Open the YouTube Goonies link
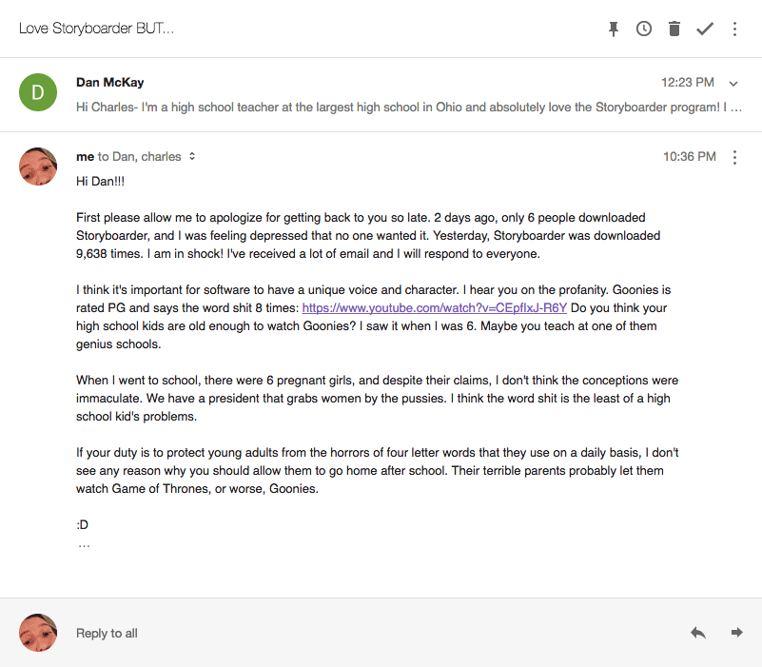Viewport: 762px width, 667px height. pyautogui.click(x=435, y=308)
